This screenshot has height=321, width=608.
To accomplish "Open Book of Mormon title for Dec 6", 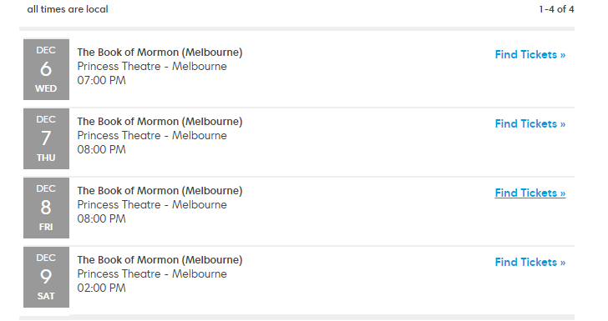I will 160,53.
